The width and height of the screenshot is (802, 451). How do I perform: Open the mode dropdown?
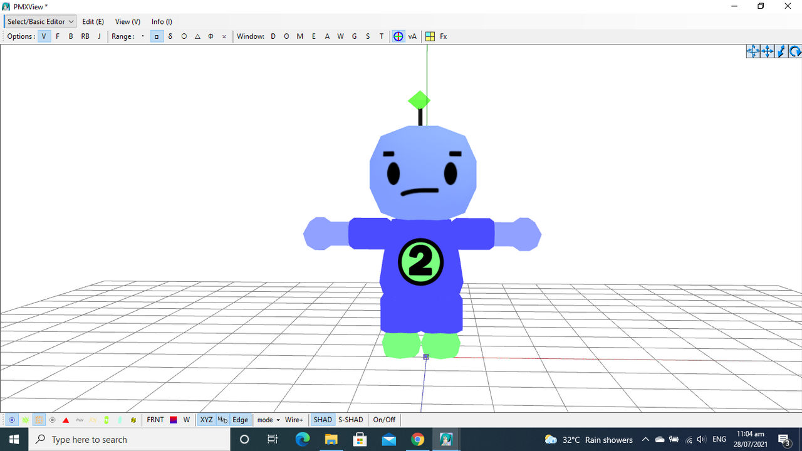[x=268, y=420]
